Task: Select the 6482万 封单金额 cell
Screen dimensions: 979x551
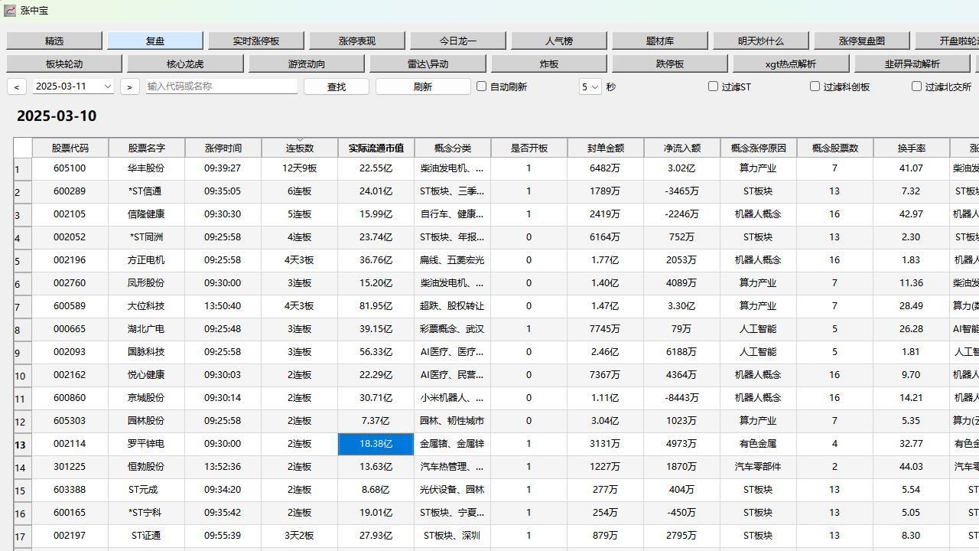Action: coord(606,168)
